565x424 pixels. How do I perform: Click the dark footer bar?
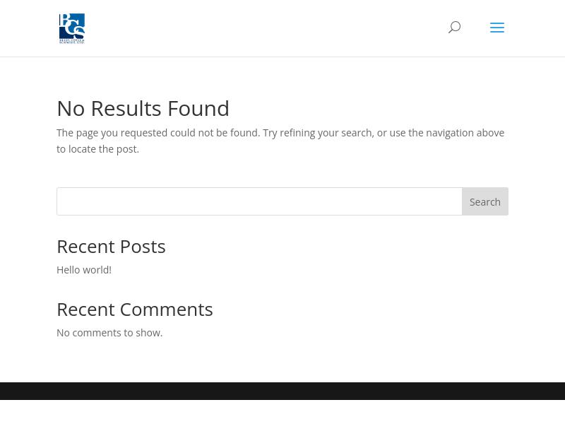point(282,391)
